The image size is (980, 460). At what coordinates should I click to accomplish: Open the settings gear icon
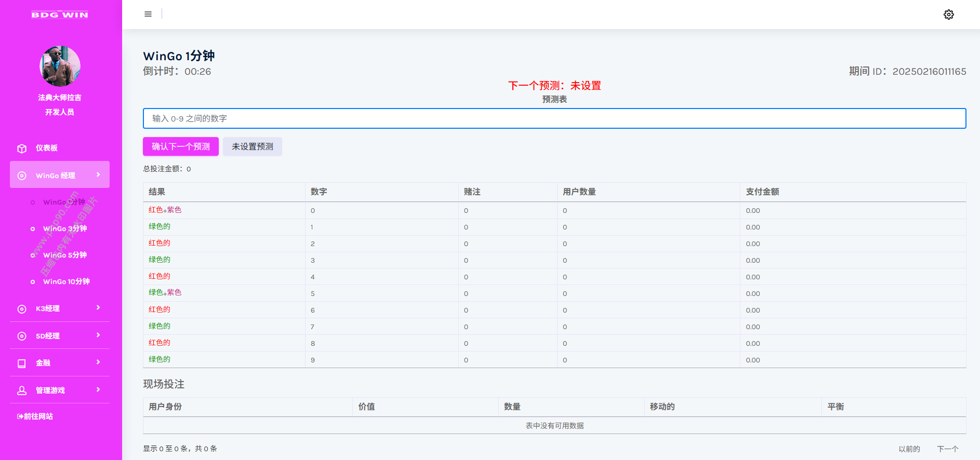coord(948,15)
